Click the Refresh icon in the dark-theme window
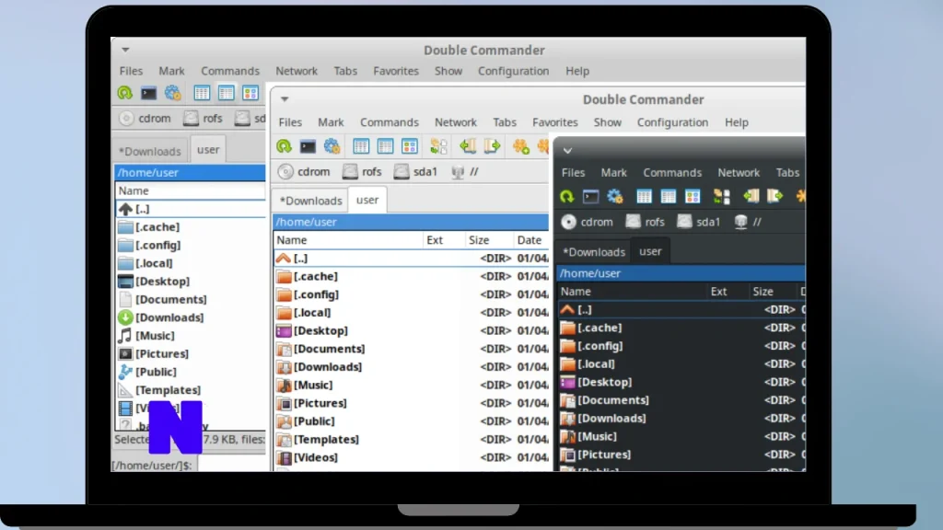943x530 pixels. [x=566, y=197]
